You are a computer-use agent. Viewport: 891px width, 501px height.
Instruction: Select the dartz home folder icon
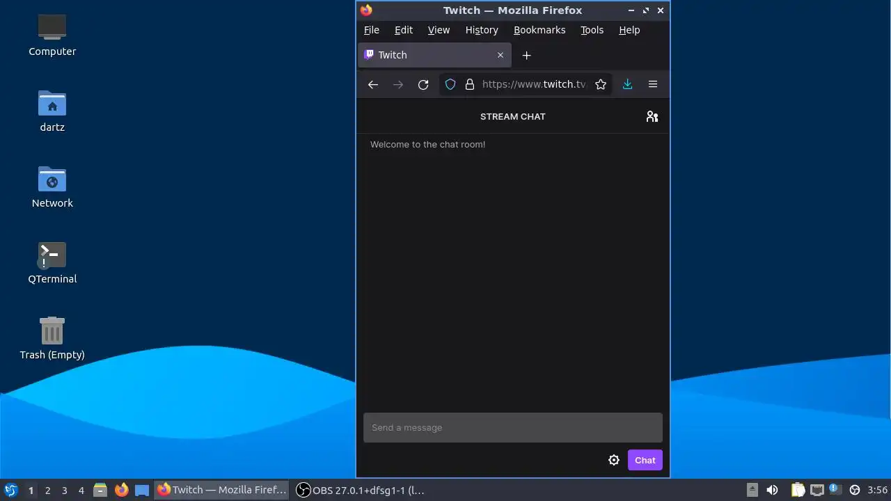[x=52, y=111]
